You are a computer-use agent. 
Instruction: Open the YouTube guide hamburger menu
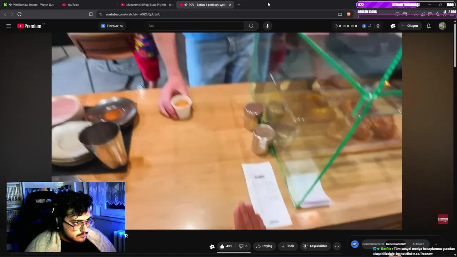coord(9,26)
